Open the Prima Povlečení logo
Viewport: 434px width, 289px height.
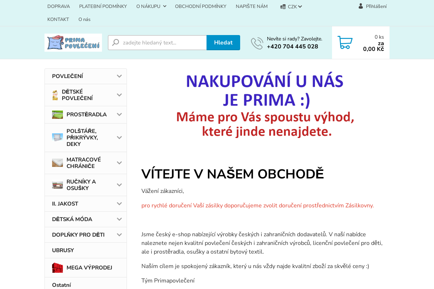[73, 42]
